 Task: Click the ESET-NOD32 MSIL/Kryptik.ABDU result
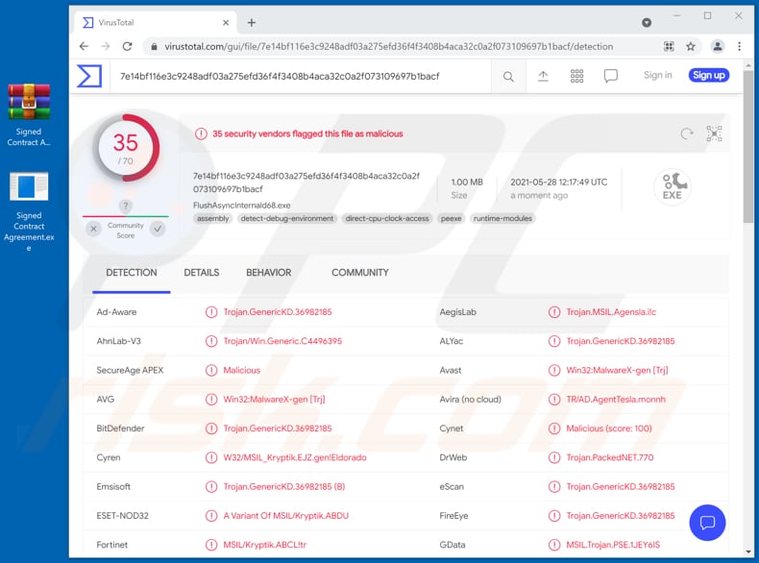[285, 516]
